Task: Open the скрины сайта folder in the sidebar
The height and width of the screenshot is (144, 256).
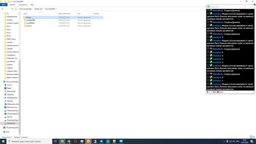Action: click(x=12, y=71)
